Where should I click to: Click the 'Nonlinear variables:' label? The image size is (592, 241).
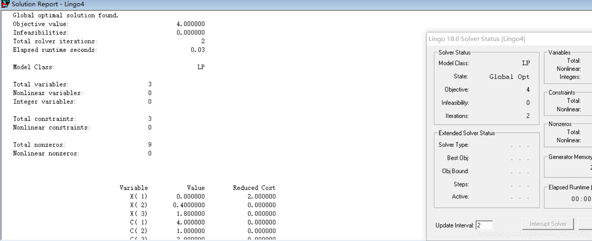click(x=48, y=93)
